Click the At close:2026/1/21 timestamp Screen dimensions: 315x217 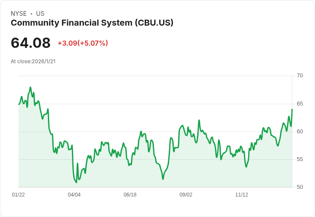click(33, 61)
